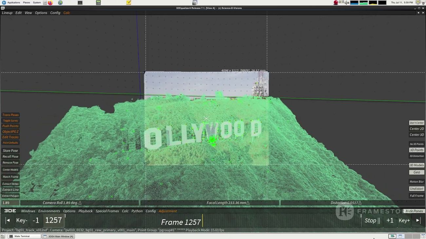Screen dimensions: 426x239
Task: Click the Match Frame button
Action: [x=10, y=177]
